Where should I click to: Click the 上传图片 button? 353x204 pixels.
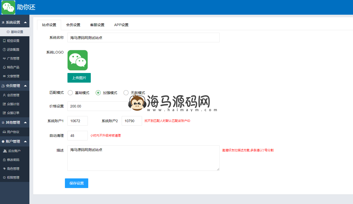pyautogui.click(x=79, y=78)
